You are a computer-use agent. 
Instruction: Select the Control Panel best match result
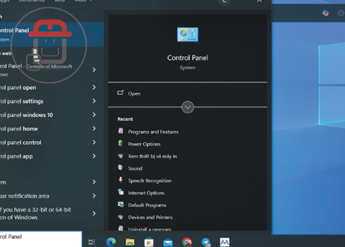click(52, 35)
